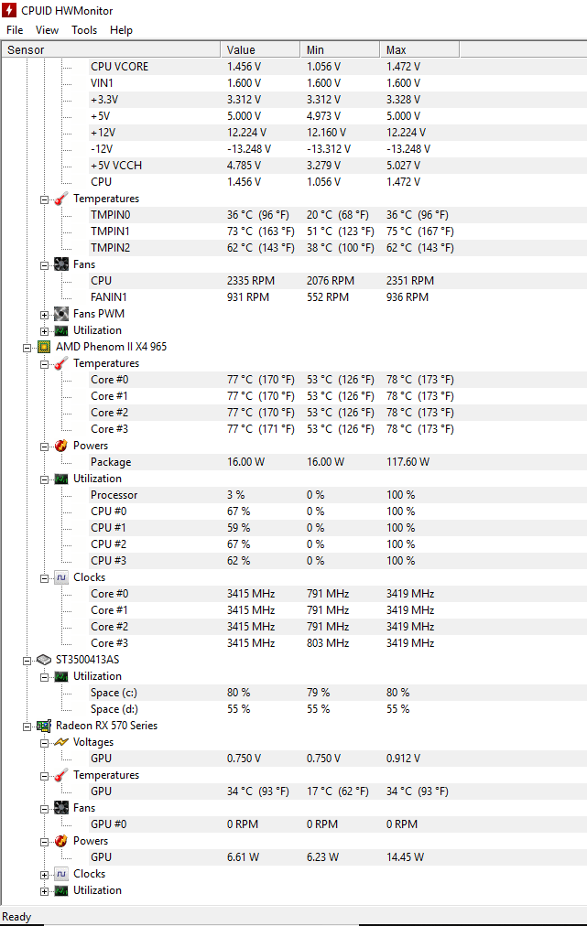Viewport: 587px width, 926px height.
Task: Click the AMD Phenom II X4 965 processor icon
Action: [44, 347]
